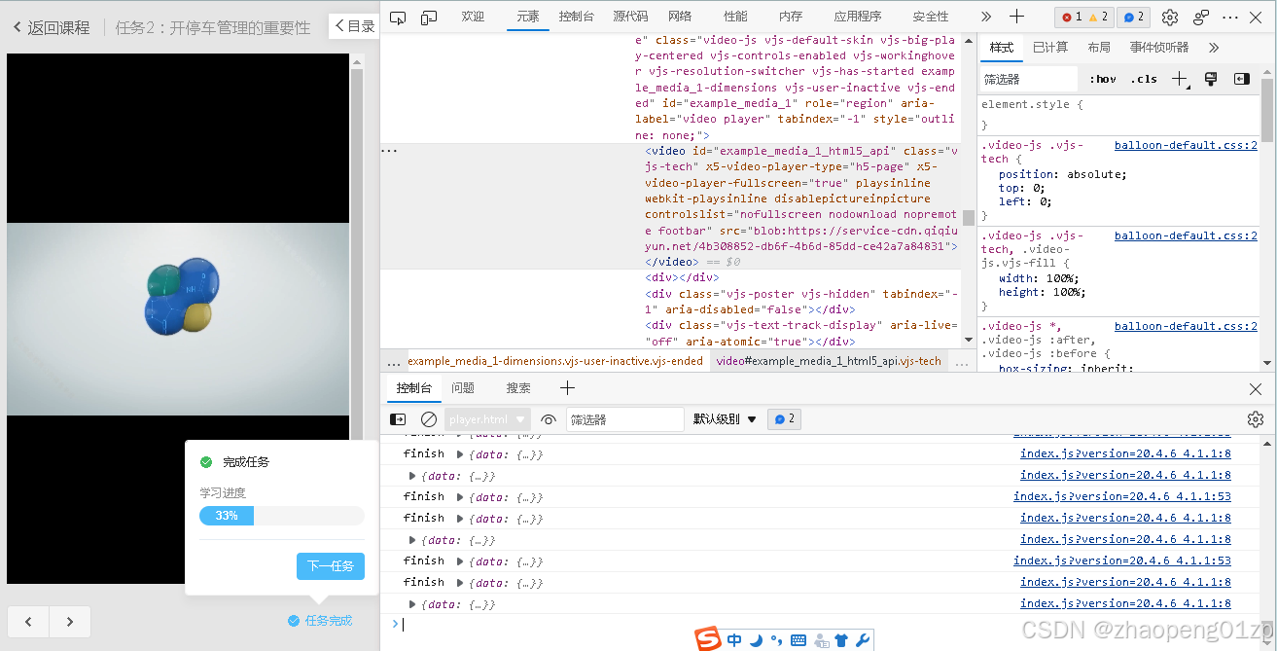This screenshot has width=1277, height=651.
Task: Expand the last data object in console
Action: pyautogui.click(x=412, y=604)
